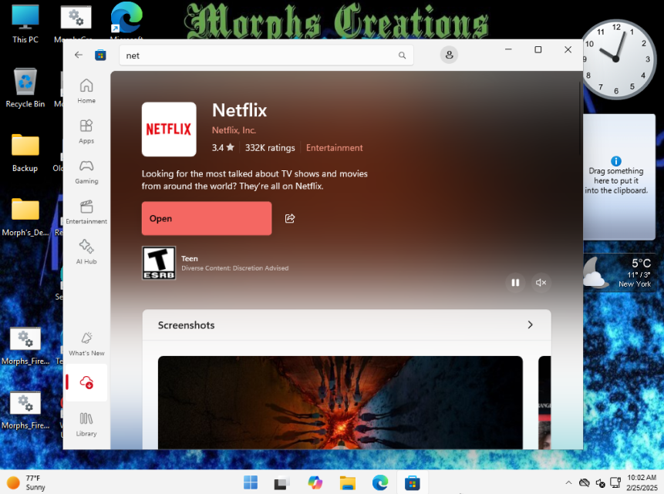Screen dimensions: 664x494
Task: Open Task View from the taskbar
Action: coord(281,482)
